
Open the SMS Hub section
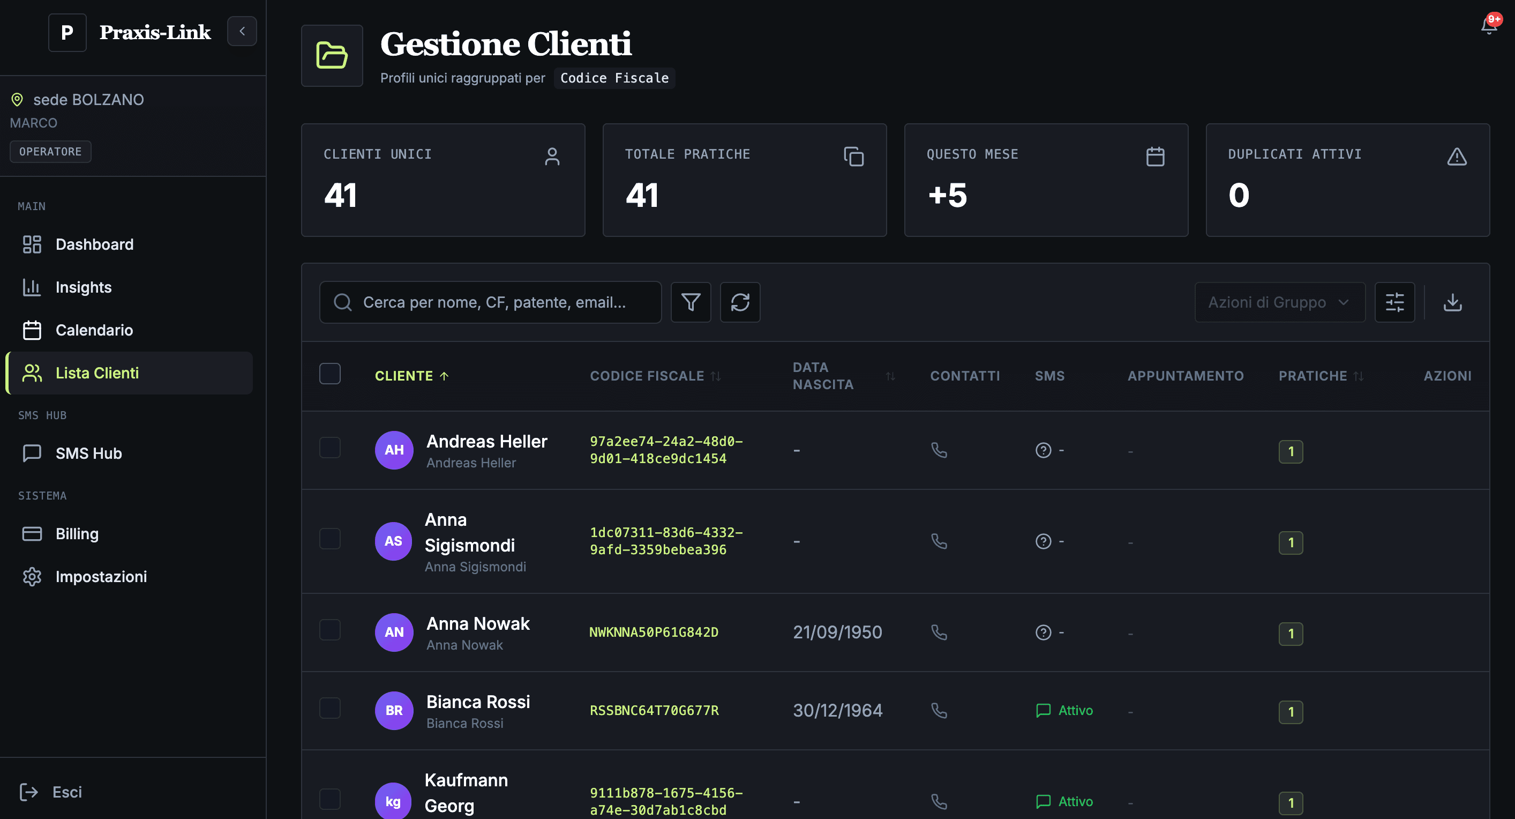pyautogui.click(x=89, y=453)
